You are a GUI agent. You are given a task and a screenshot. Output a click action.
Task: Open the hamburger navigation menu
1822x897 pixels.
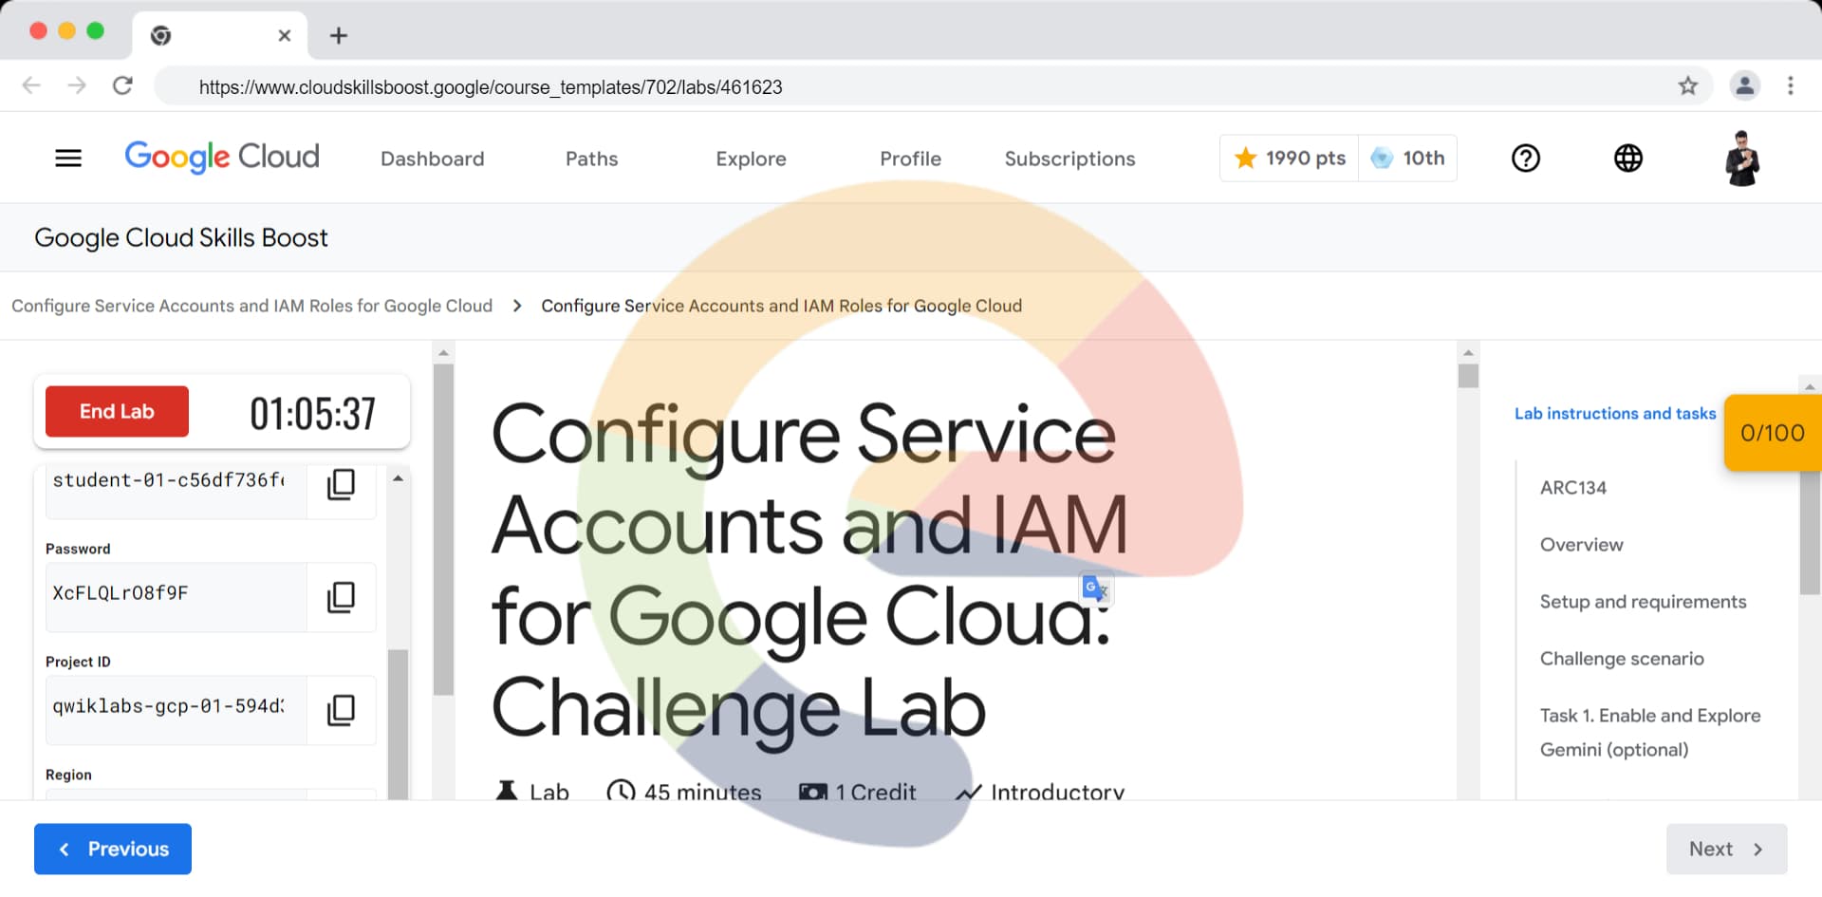coord(68,159)
